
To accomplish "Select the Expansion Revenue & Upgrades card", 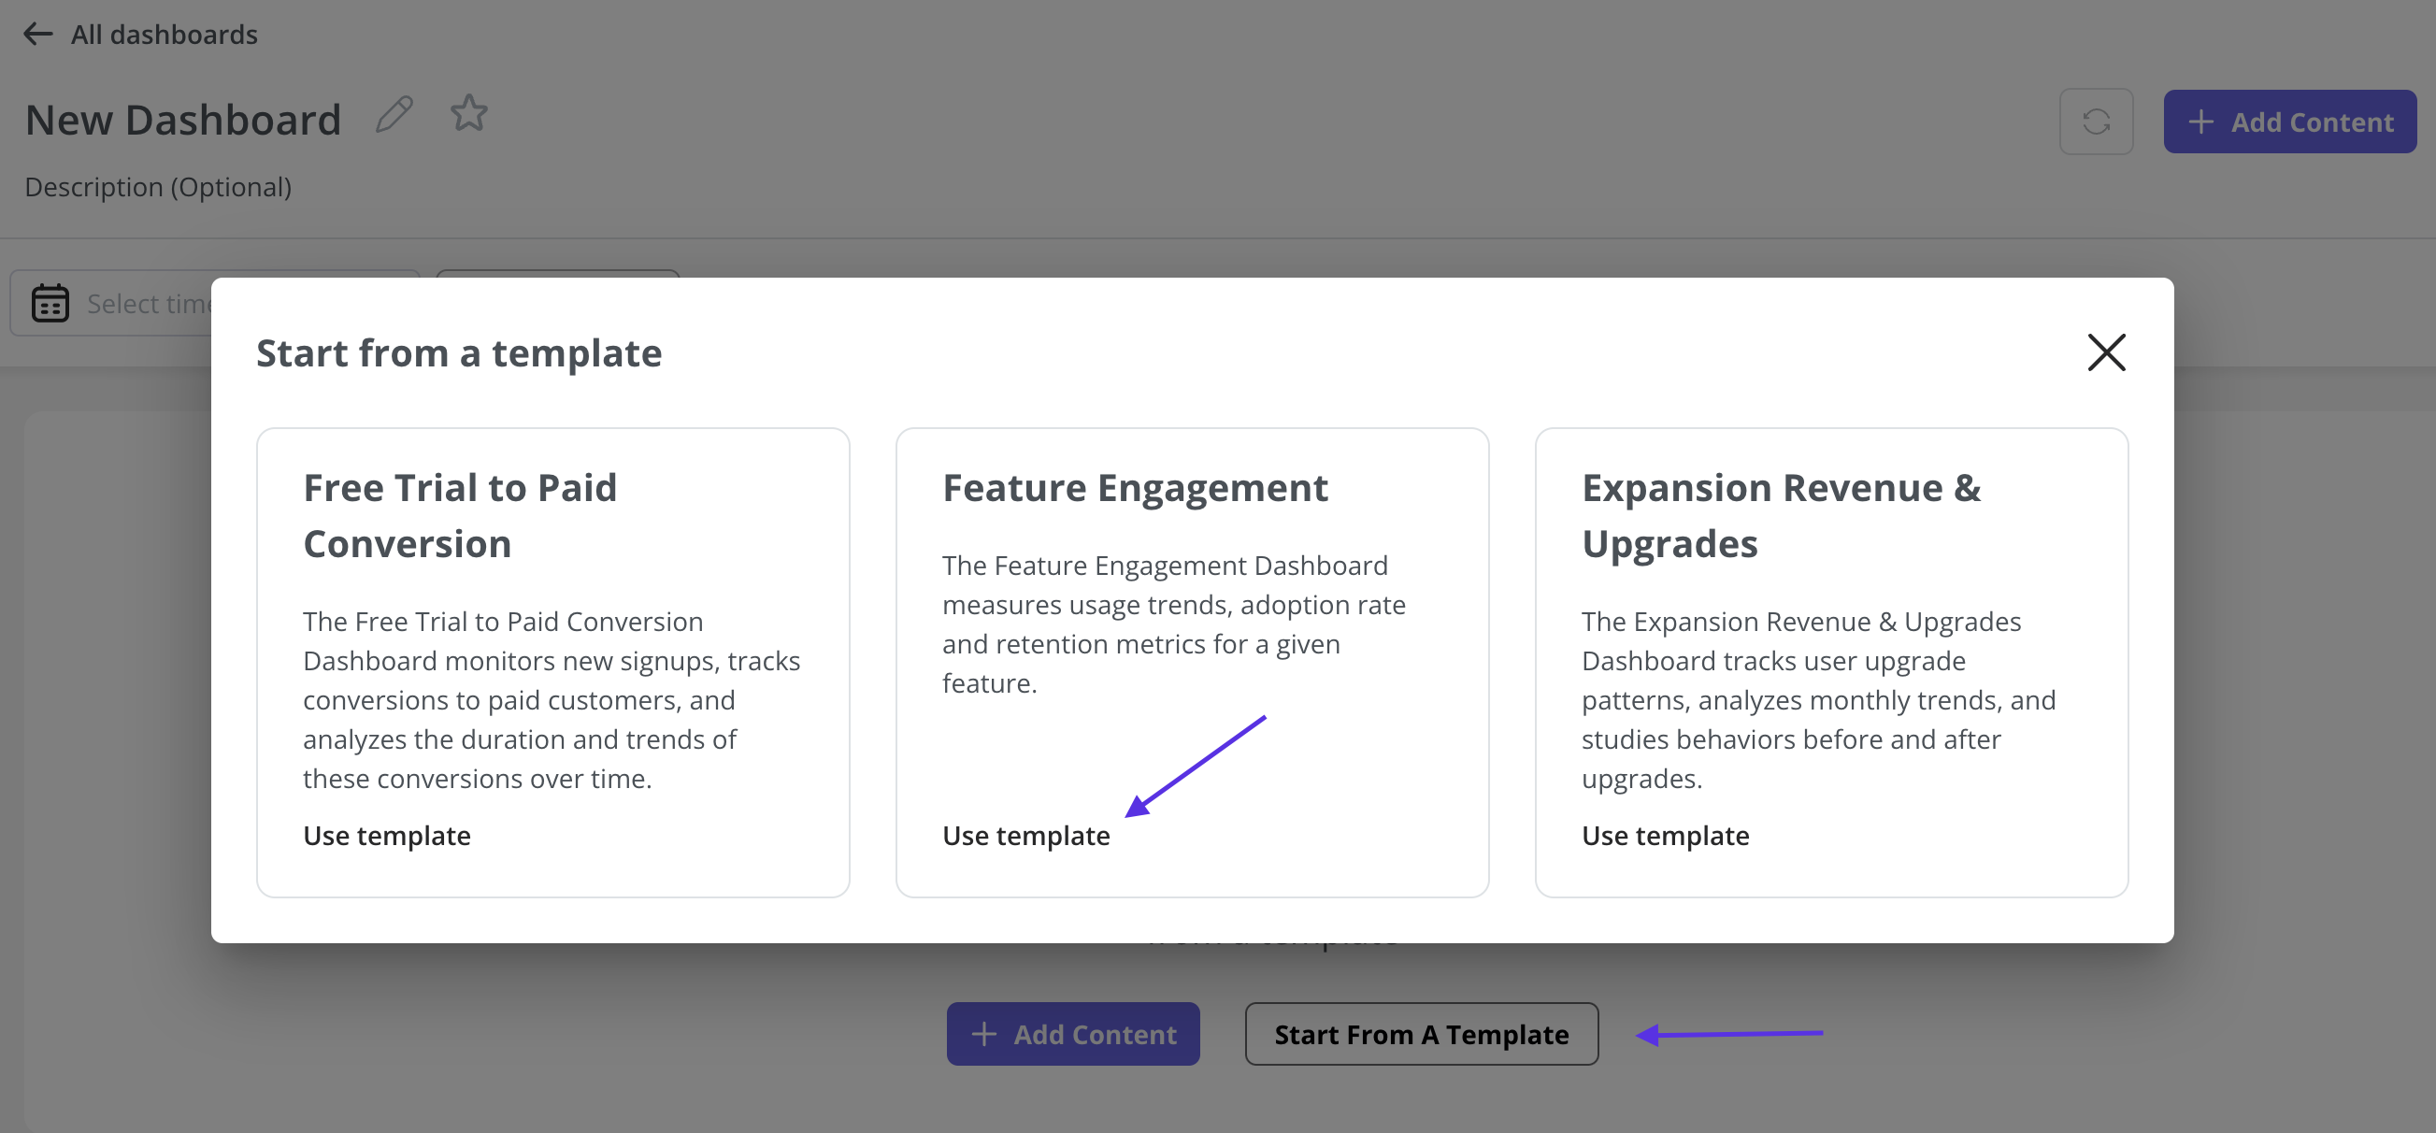I will click(x=1831, y=662).
